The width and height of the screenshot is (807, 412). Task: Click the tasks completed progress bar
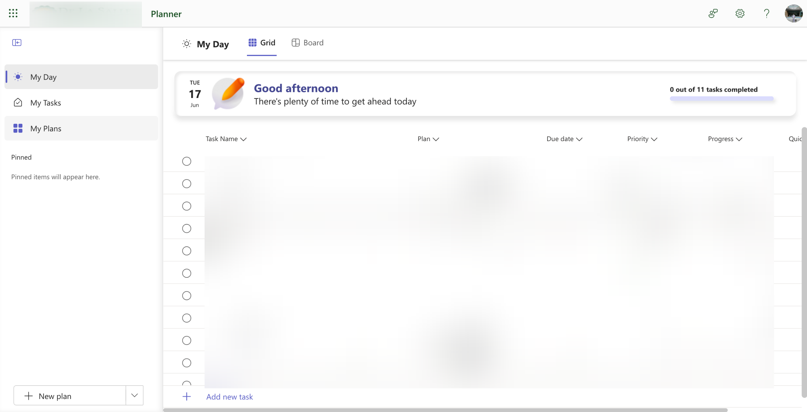coord(722,99)
